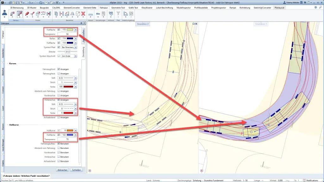Click the Attribute icon in ribbon
Viewport: 324px width, 182px height.
point(111,14)
